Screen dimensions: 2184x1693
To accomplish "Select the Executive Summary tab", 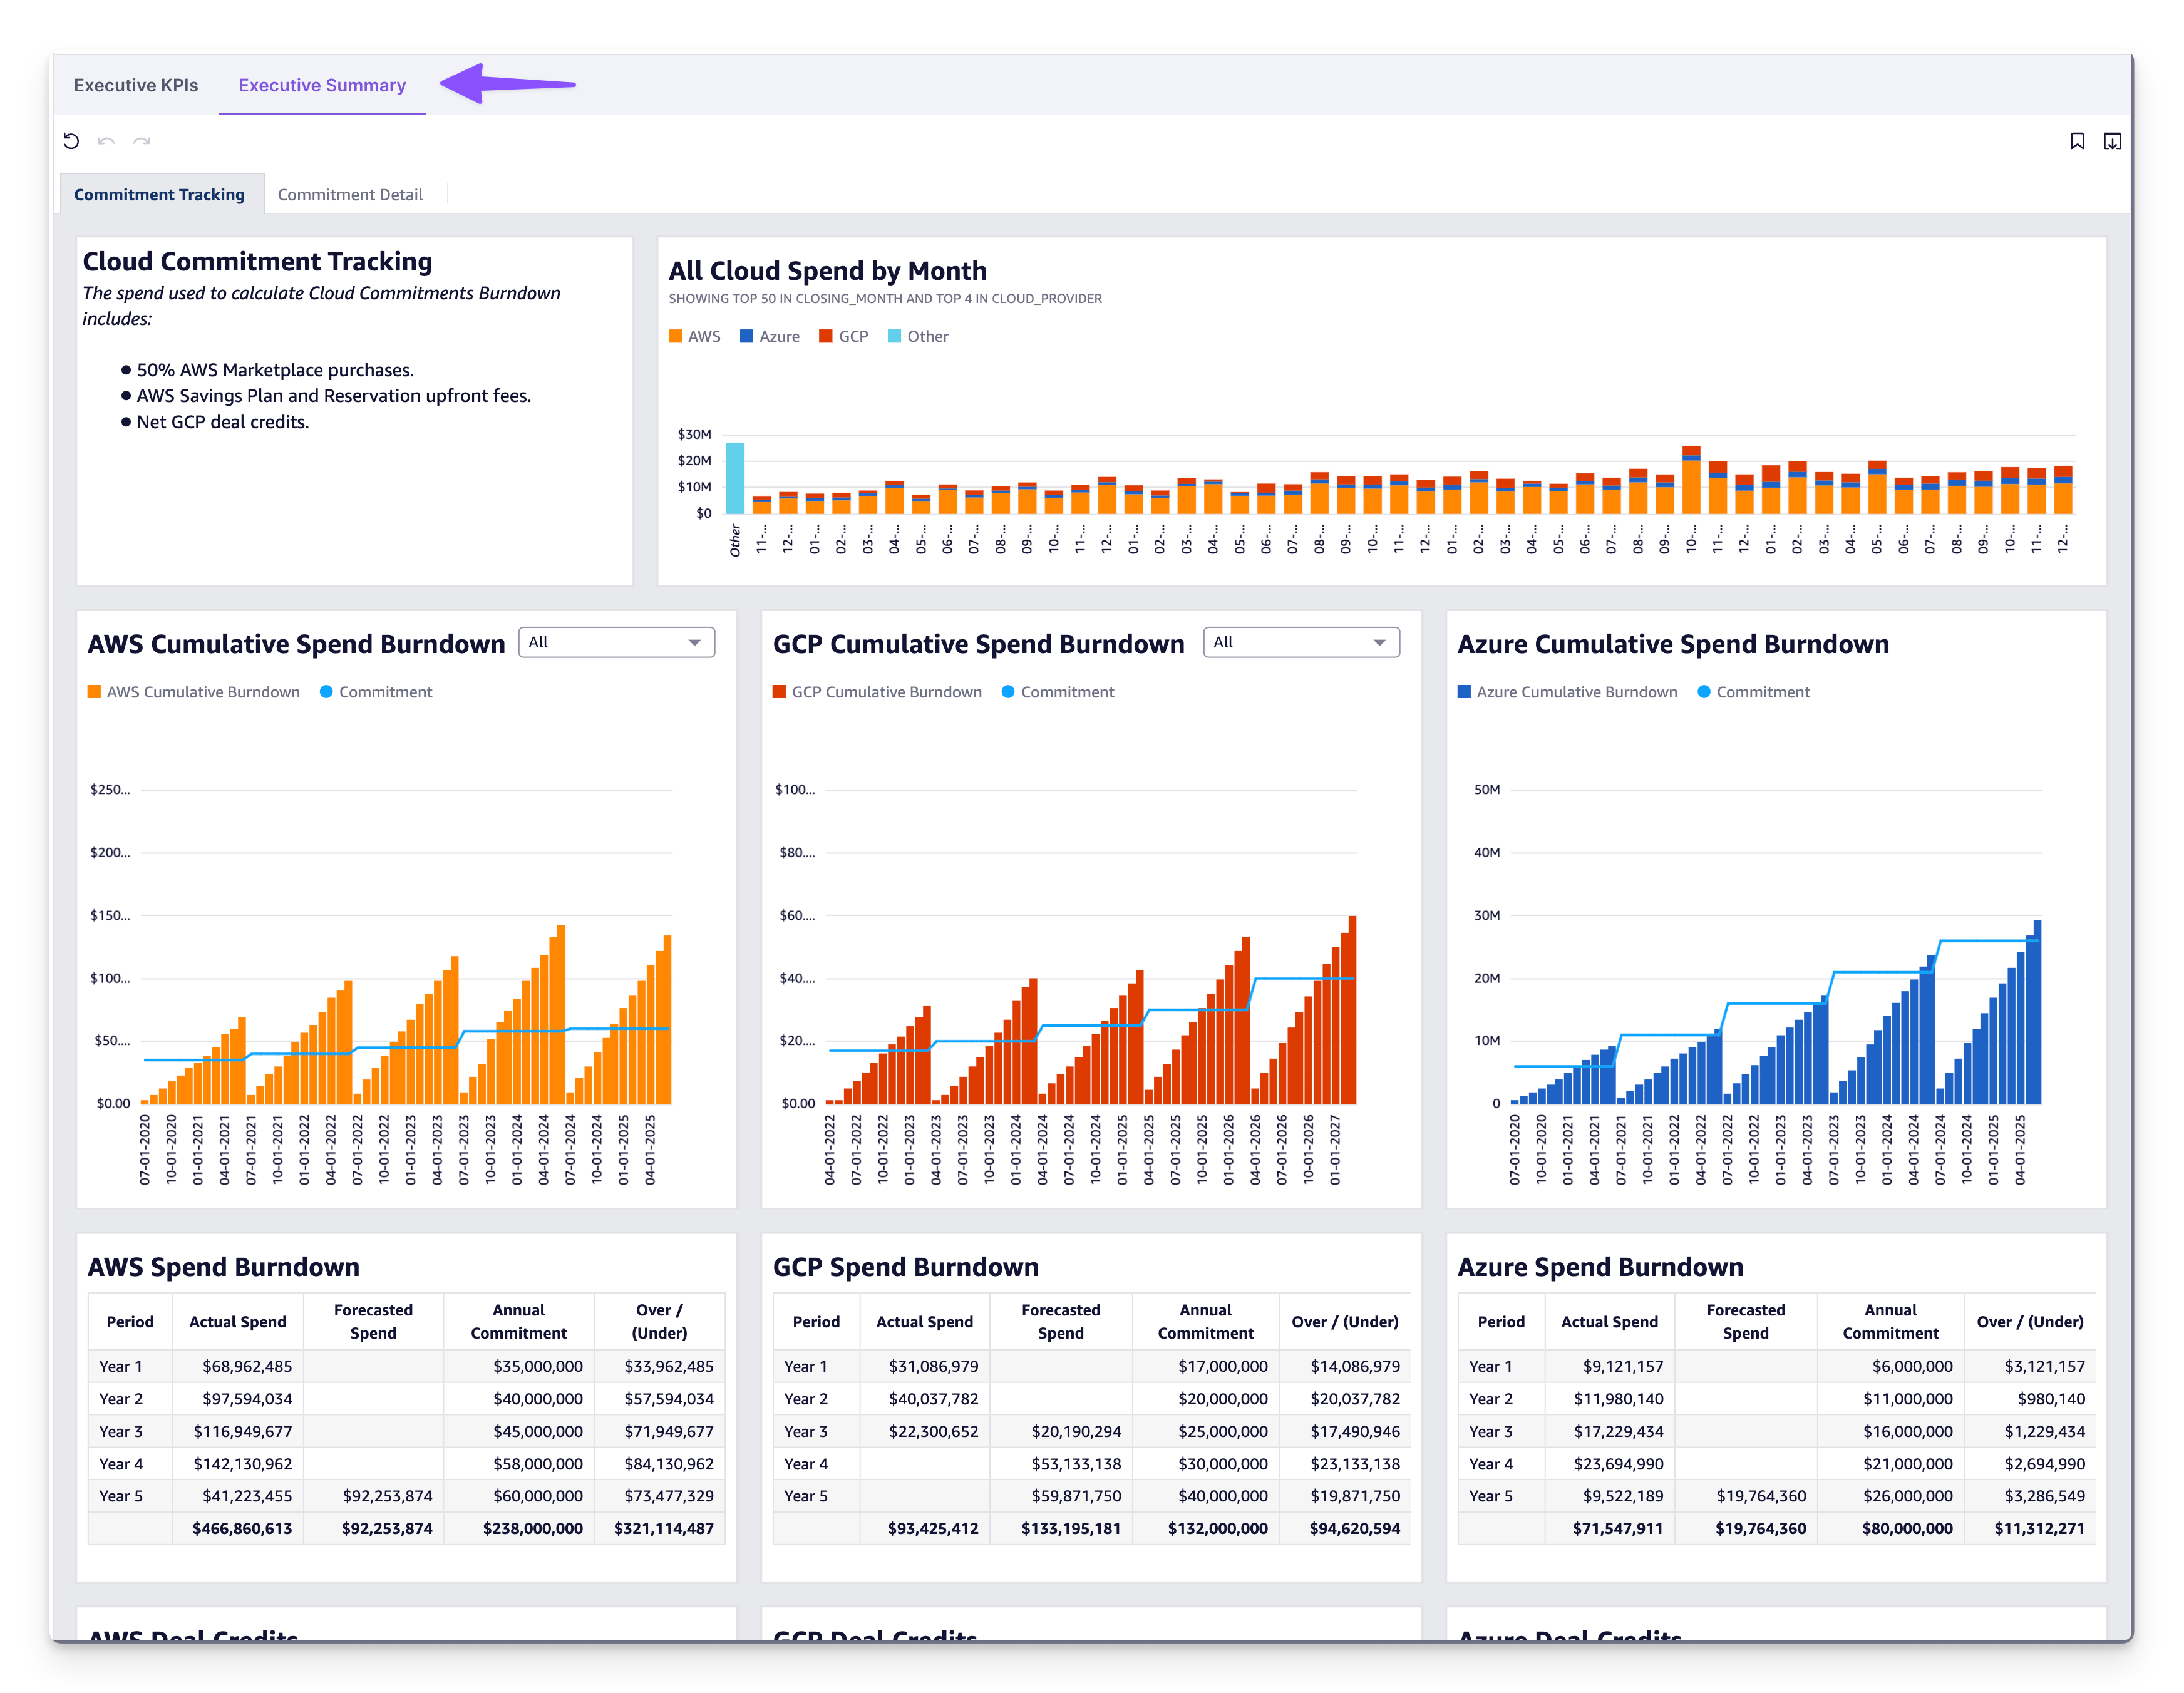I will click(322, 85).
